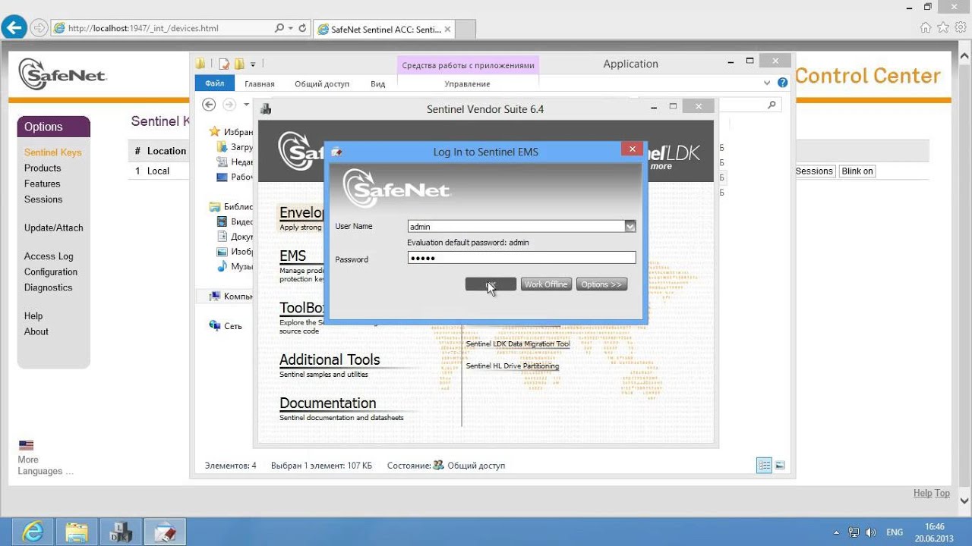This screenshot has height=546, width=972.
Task: Click Work Offline button
Action: pyautogui.click(x=546, y=284)
